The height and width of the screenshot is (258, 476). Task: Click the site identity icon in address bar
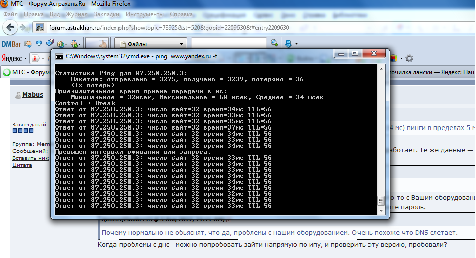pyautogui.click(x=40, y=28)
